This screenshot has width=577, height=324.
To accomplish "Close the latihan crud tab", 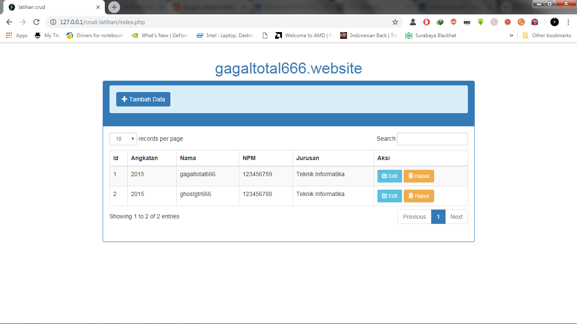I will (x=98, y=7).
